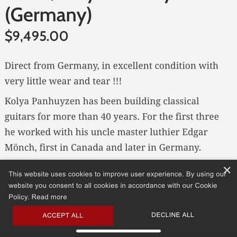Screen dimensions: 237x237
Task: Choose DECLINE ALL in the cookie banner
Action: tap(172, 215)
